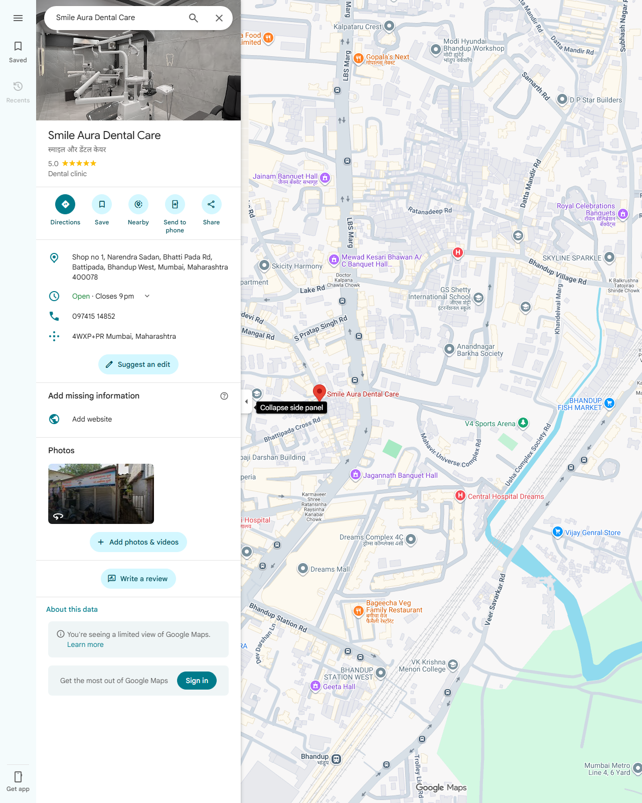Select Jagannath Banquet Hall marker
The image size is (642, 803).
(356, 474)
